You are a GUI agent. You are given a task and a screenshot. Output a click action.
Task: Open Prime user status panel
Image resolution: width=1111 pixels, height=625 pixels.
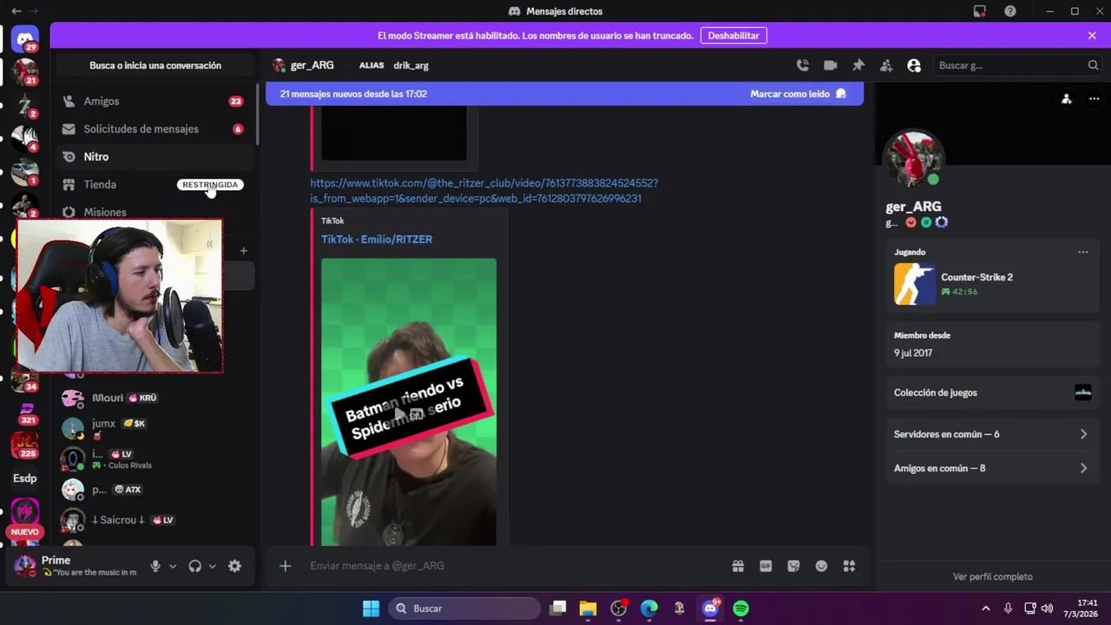[75, 566]
